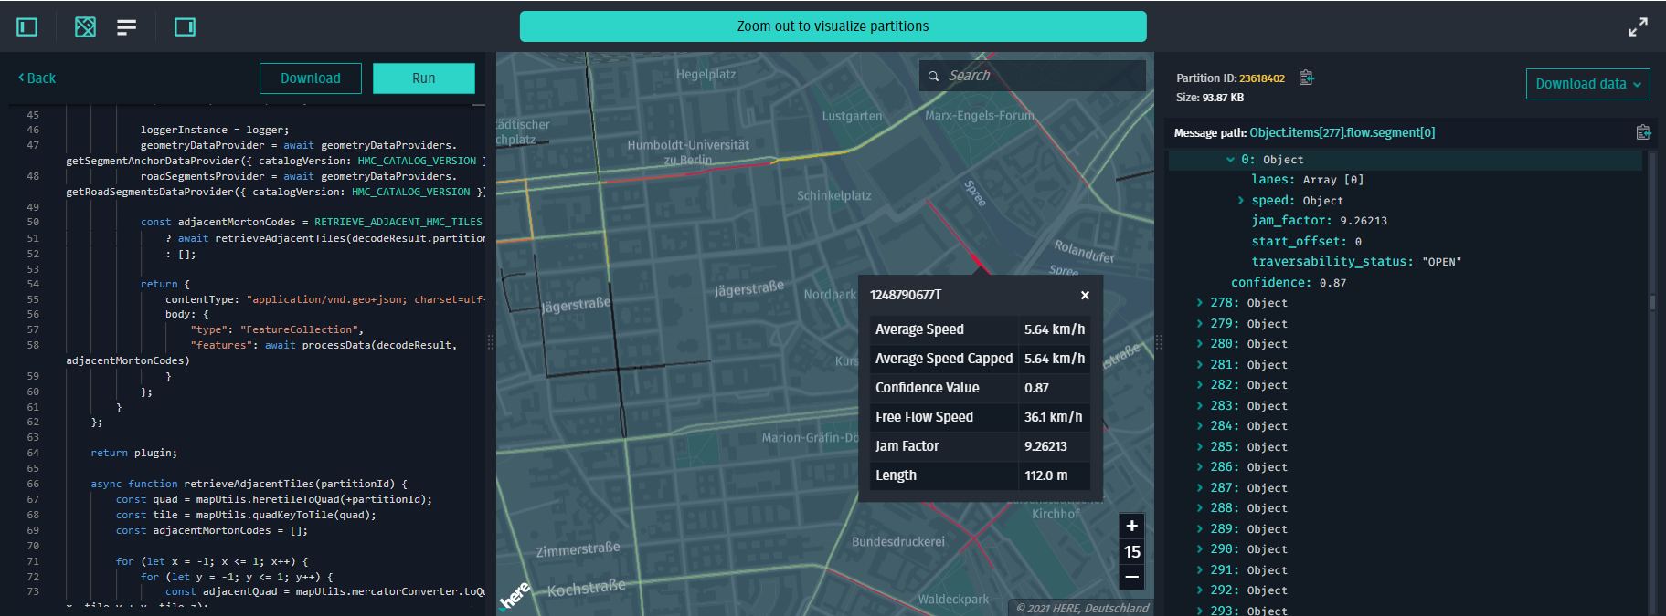Viewport: 1666px width, 616px height.
Task: Click the confidence: 0.87 row
Action: point(1289,283)
